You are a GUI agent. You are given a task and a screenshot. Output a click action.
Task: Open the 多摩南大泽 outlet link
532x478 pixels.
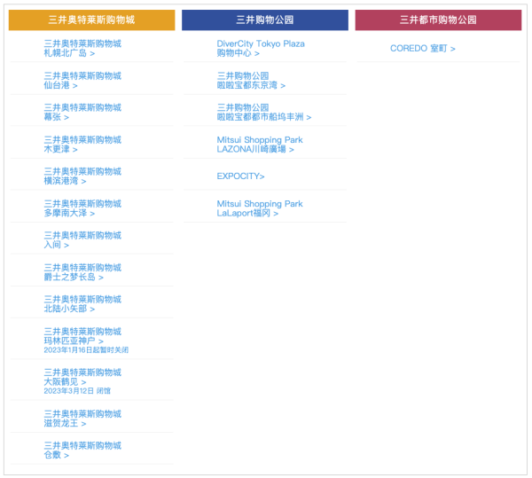pos(82,208)
